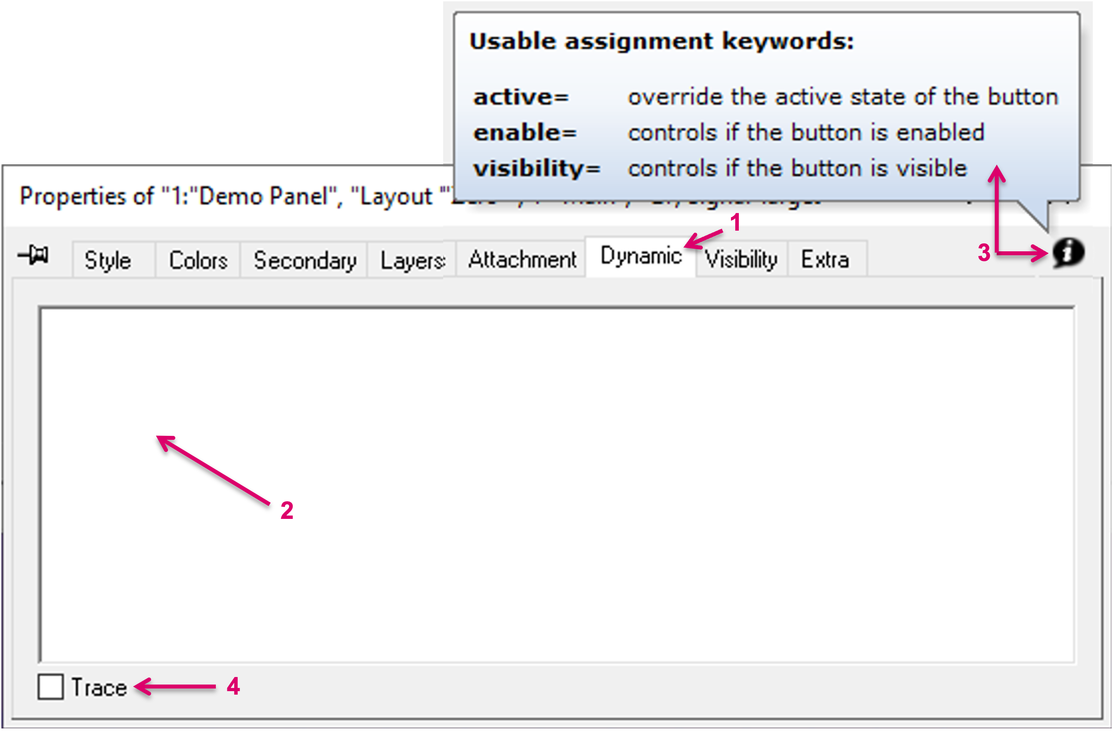Click the "visibility=" keyword in the tooltip

537,168
